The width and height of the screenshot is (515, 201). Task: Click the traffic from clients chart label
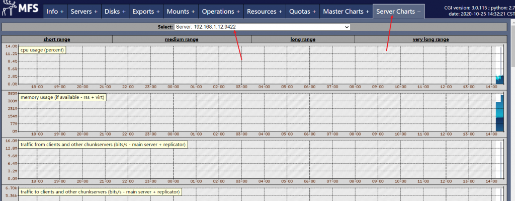[x=103, y=145]
